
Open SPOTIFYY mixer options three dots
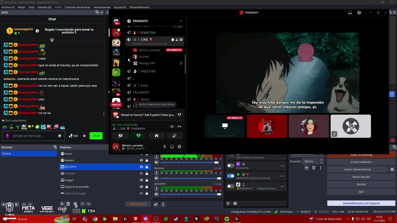click(x=157, y=188)
